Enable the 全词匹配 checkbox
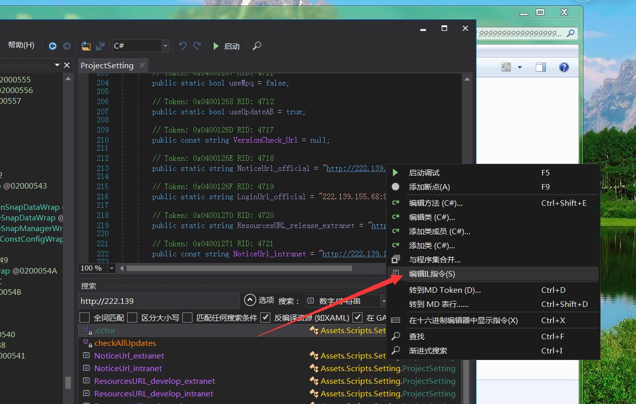Screen dimensions: 636x404 [85, 318]
